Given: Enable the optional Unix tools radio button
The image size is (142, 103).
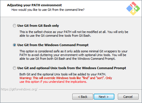Looking at the screenshot, I should pos(15,68).
